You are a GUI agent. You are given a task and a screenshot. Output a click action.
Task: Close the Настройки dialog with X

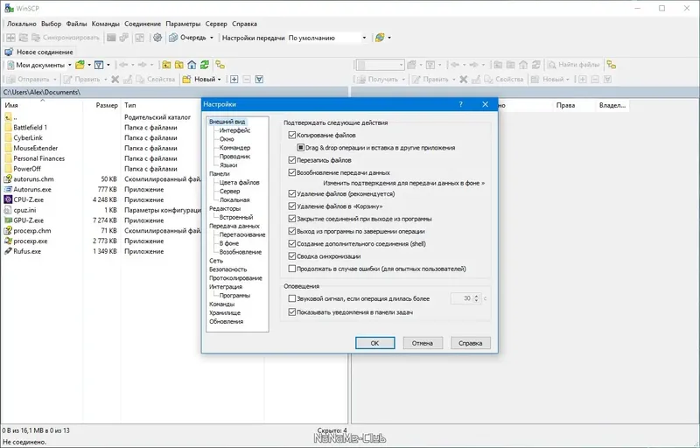(486, 104)
